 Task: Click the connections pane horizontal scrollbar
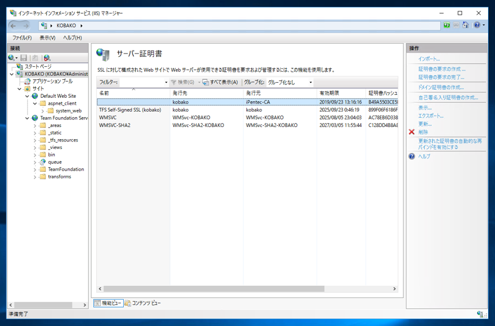(x=43, y=305)
